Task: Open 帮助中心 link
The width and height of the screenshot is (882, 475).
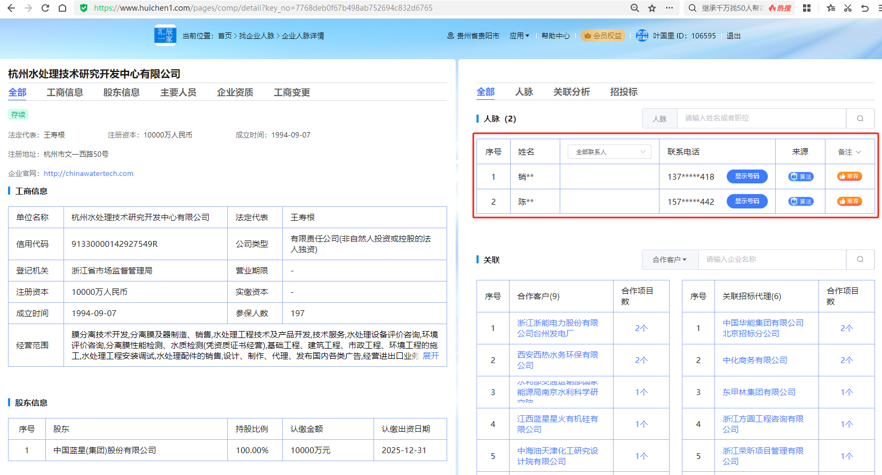Action: pyautogui.click(x=555, y=36)
